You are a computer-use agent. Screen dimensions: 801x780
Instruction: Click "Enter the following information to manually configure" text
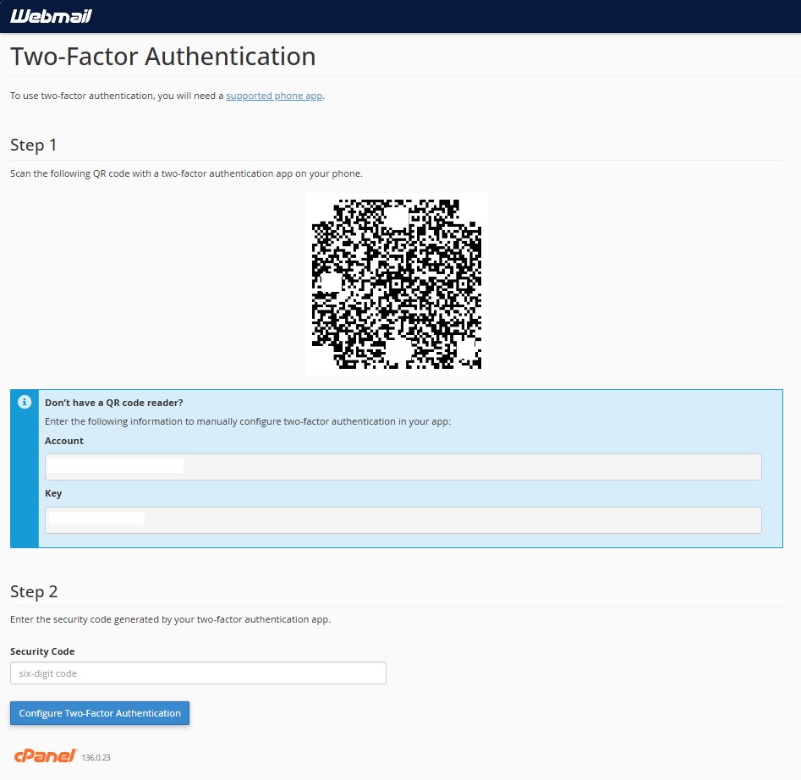248,421
